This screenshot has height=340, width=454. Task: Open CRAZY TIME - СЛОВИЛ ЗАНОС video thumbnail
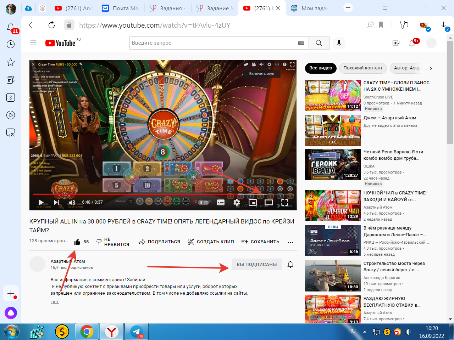[x=333, y=95]
